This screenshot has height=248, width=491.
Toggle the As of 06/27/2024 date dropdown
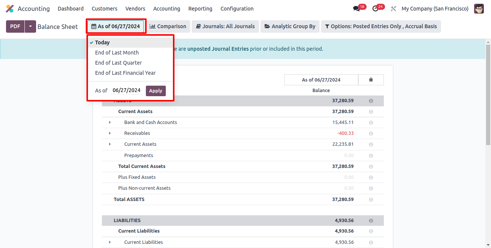[116, 26]
